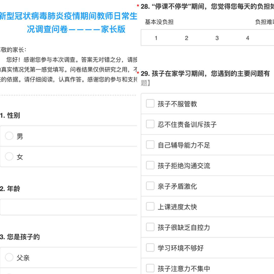Check 孩子拒绝沟通交流 option
The width and height of the screenshot is (274, 274).
coord(150,165)
